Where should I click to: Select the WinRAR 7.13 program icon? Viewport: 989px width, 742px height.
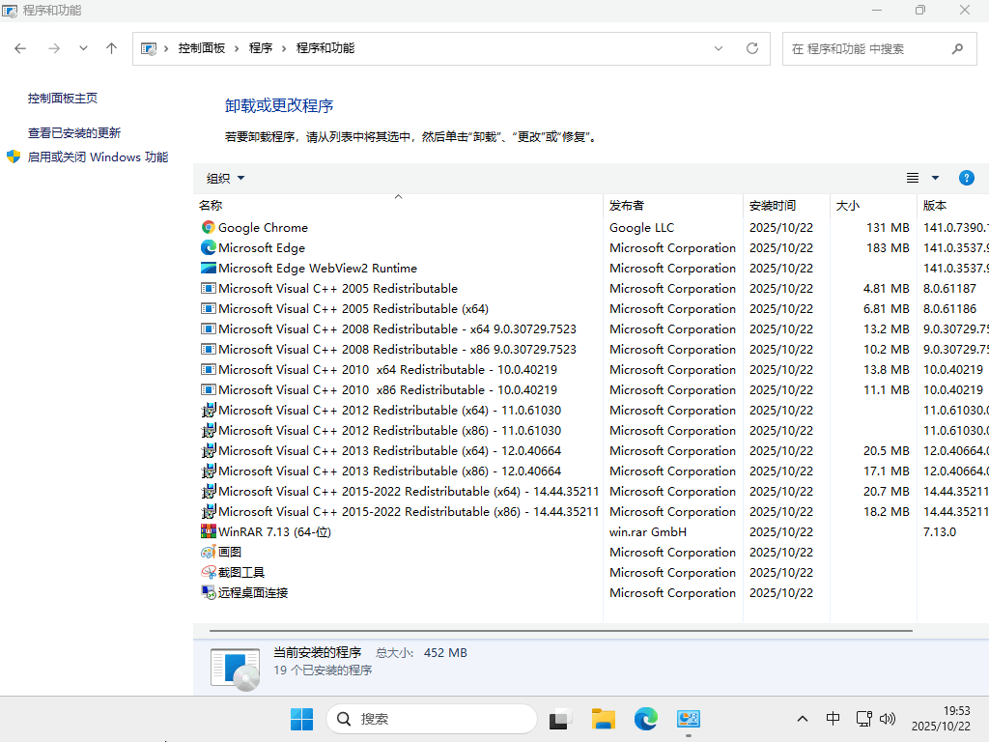click(207, 531)
